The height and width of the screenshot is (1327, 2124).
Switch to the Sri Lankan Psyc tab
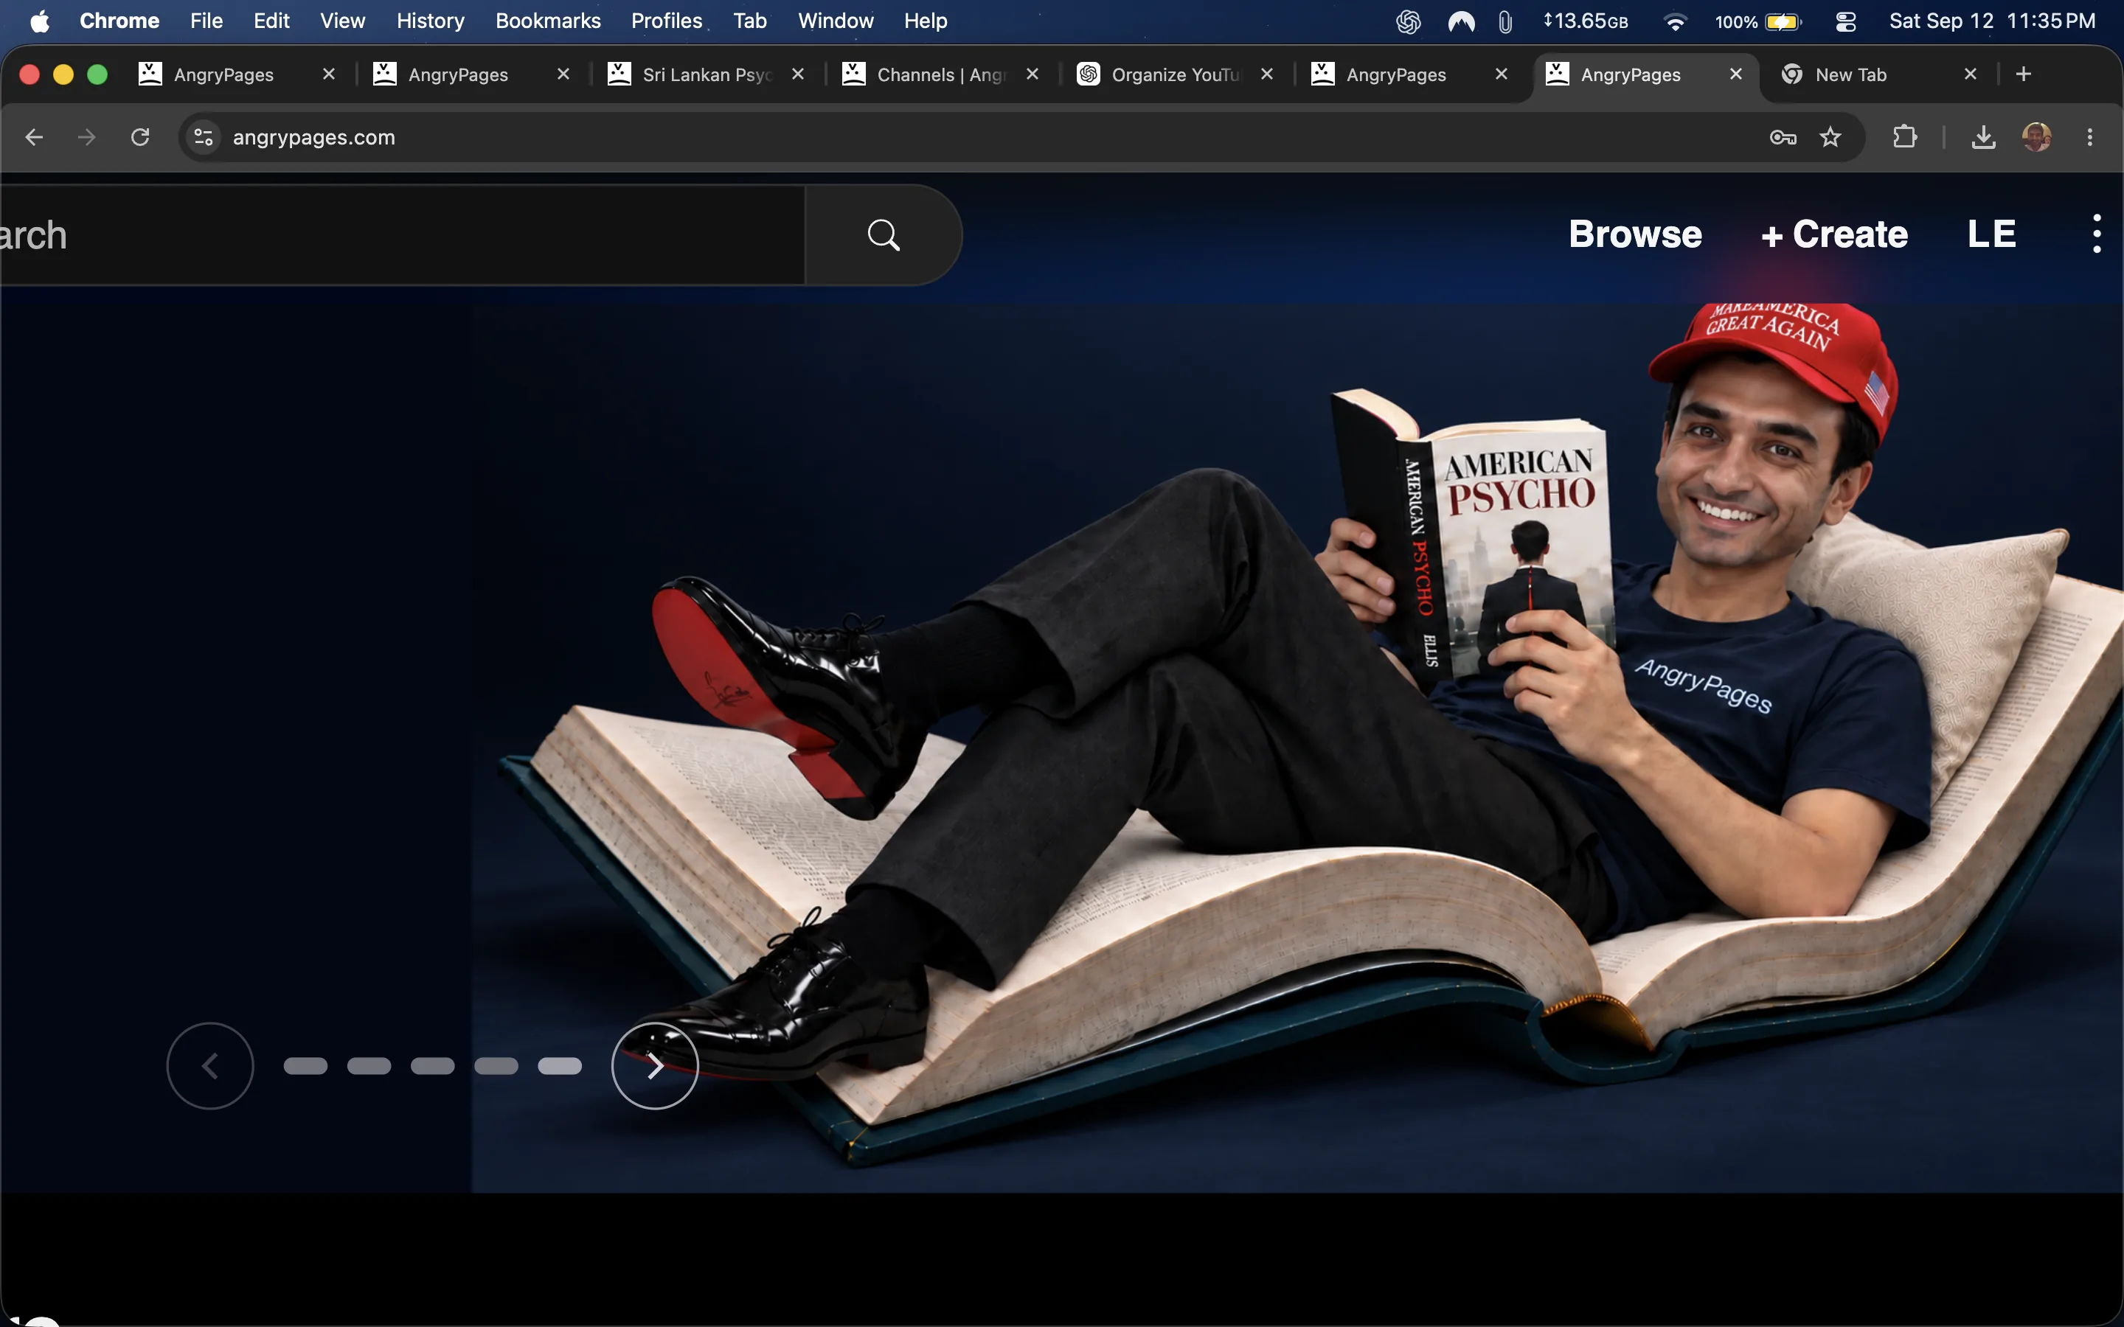pos(706,74)
